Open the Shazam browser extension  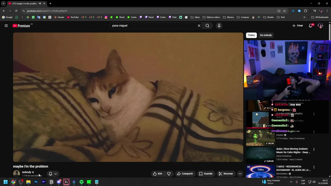point(299,11)
